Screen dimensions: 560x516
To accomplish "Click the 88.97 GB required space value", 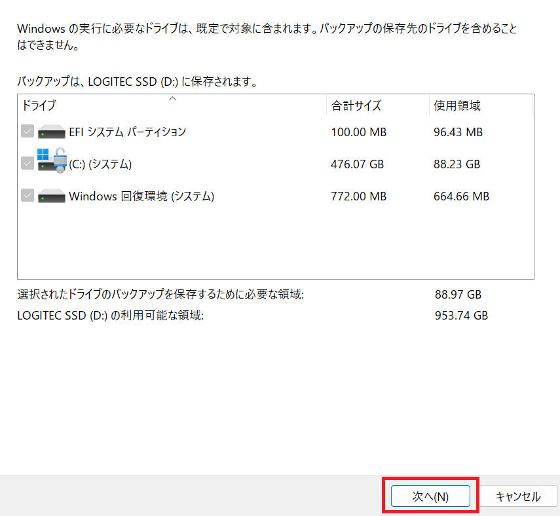I will (x=458, y=295).
